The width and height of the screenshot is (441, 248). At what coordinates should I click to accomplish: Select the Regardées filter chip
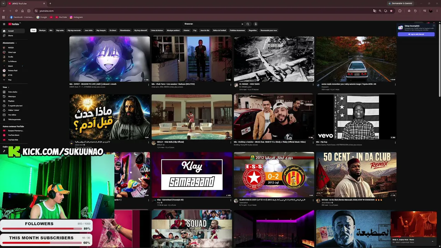[253, 30]
